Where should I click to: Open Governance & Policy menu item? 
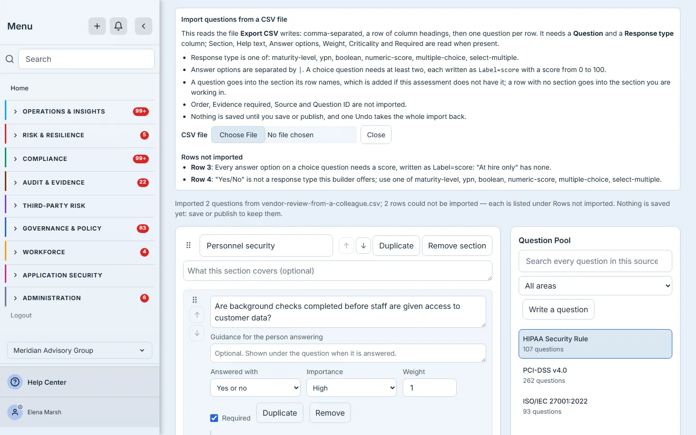tap(80, 229)
